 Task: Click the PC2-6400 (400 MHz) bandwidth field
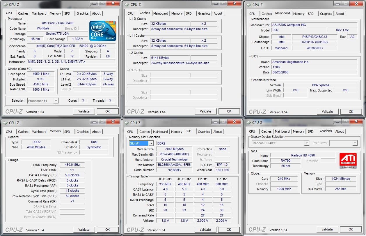point(174,154)
